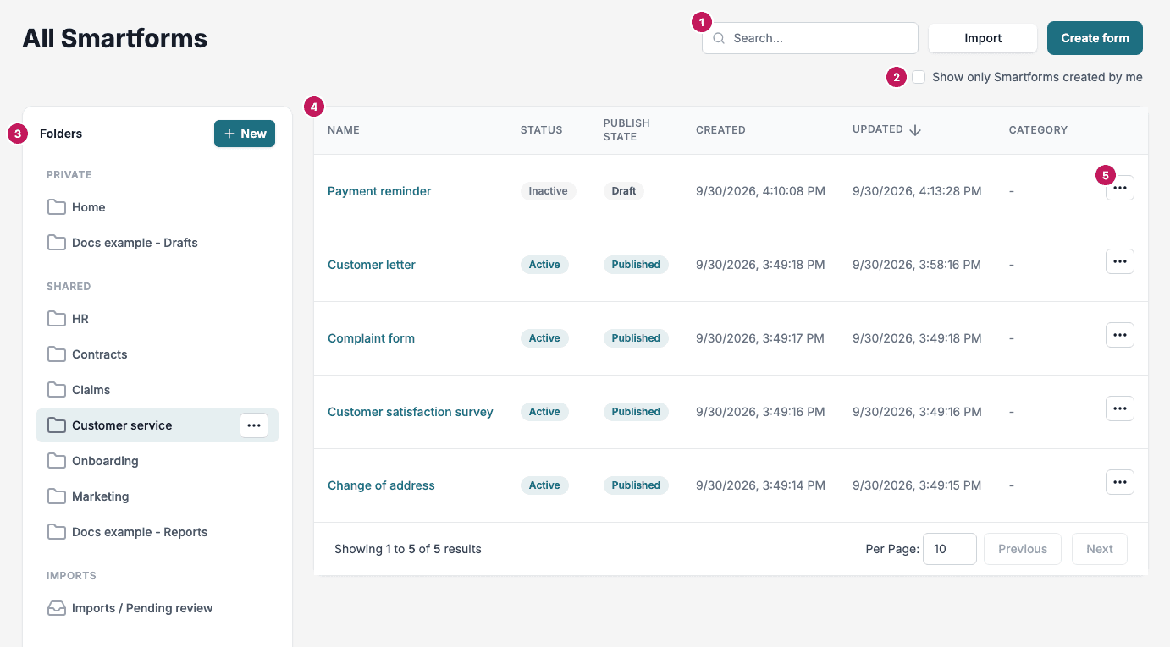Open the Customer satisfaction survey smartform
This screenshot has height=647, width=1170.
(x=411, y=412)
